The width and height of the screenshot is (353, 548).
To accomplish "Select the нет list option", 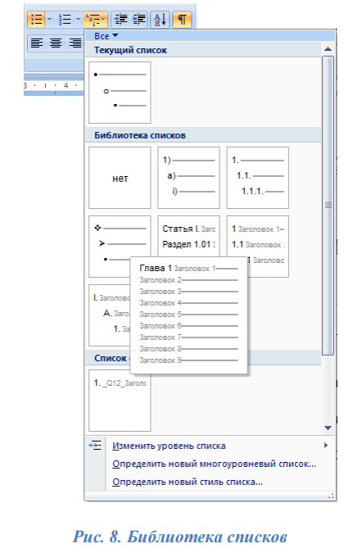I will coord(120,178).
